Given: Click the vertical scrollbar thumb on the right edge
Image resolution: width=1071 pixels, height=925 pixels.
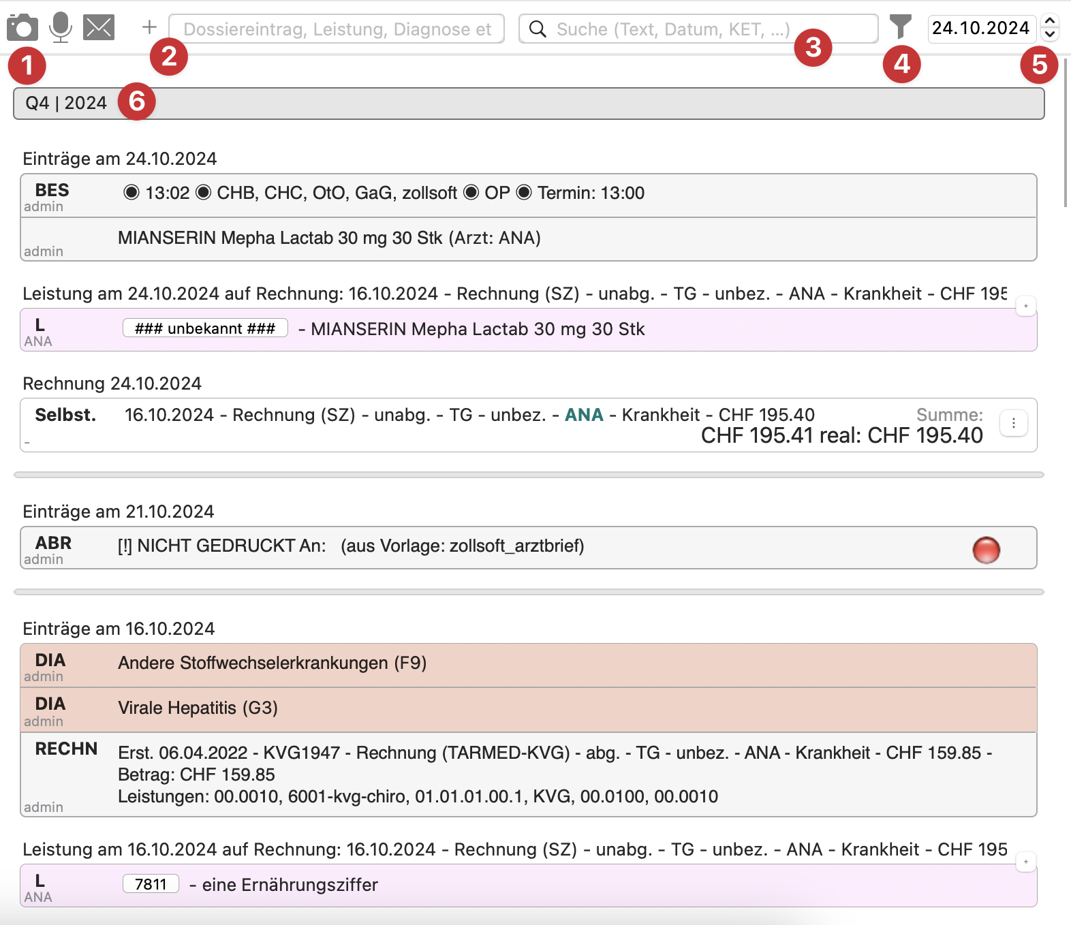Looking at the screenshot, I should pyautogui.click(x=1066, y=133).
